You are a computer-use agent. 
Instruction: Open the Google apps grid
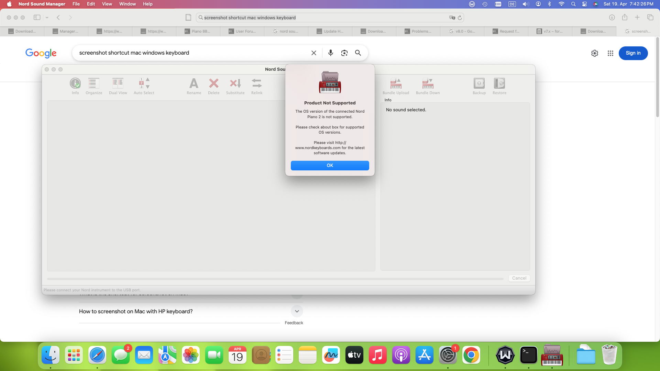pos(610,53)
